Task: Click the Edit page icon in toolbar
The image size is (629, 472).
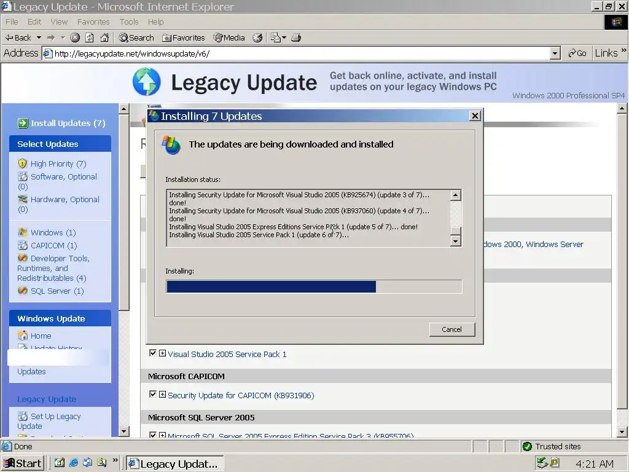Action: pos(276,37)
